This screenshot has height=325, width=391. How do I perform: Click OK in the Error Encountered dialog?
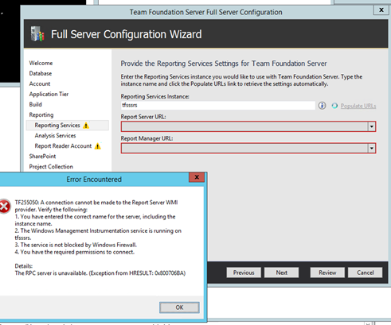pos(179,308)
